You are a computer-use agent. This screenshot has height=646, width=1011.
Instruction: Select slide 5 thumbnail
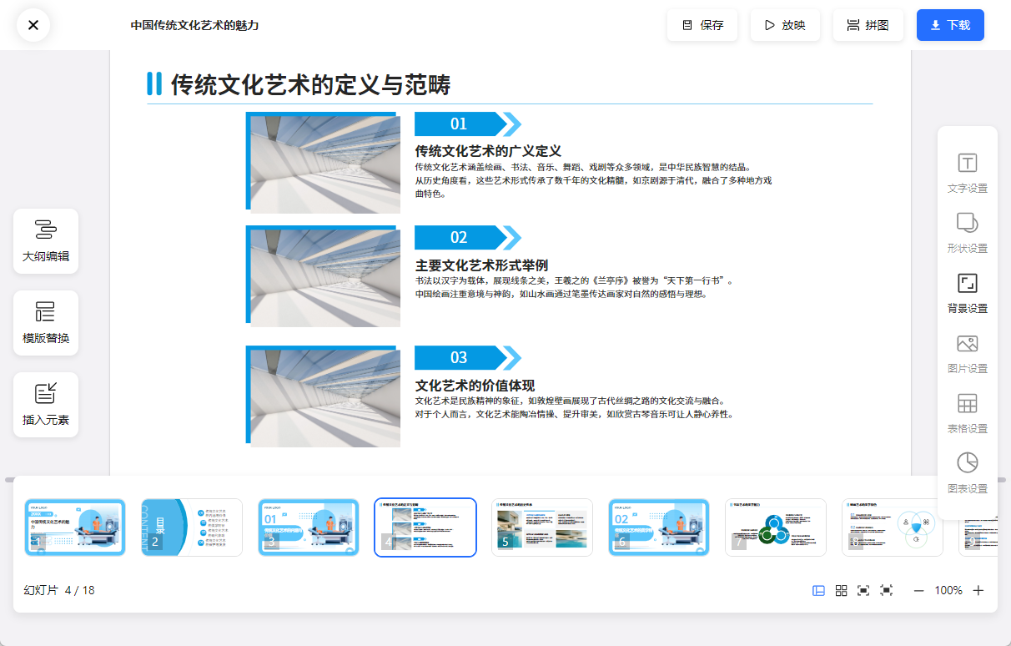[542, 527]
